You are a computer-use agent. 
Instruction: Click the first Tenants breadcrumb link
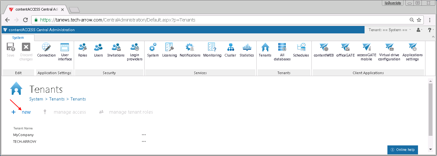point(57,99)
